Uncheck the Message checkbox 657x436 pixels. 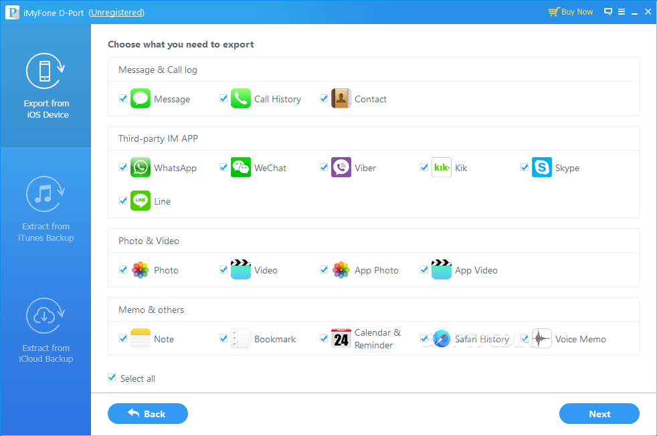(x=122, y=98)
